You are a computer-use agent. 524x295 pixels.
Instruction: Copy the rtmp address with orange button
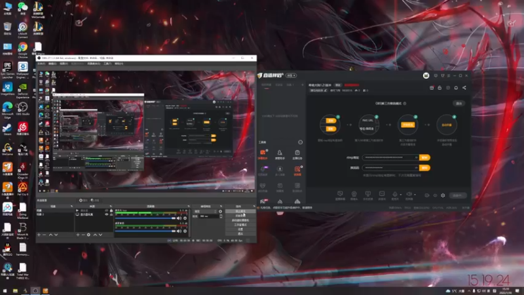click(424, 157)
